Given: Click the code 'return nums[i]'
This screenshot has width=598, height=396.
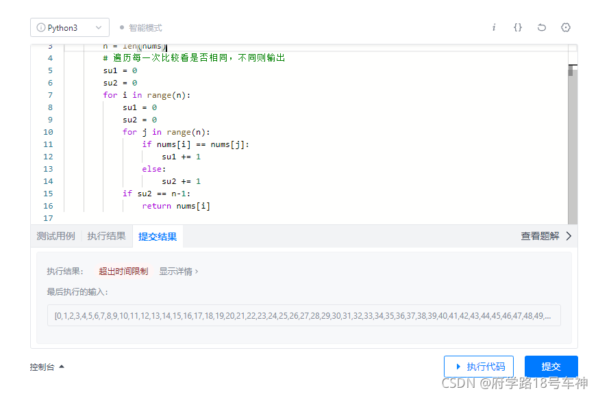Looking at the screenshot, I should tap(176, 206).
